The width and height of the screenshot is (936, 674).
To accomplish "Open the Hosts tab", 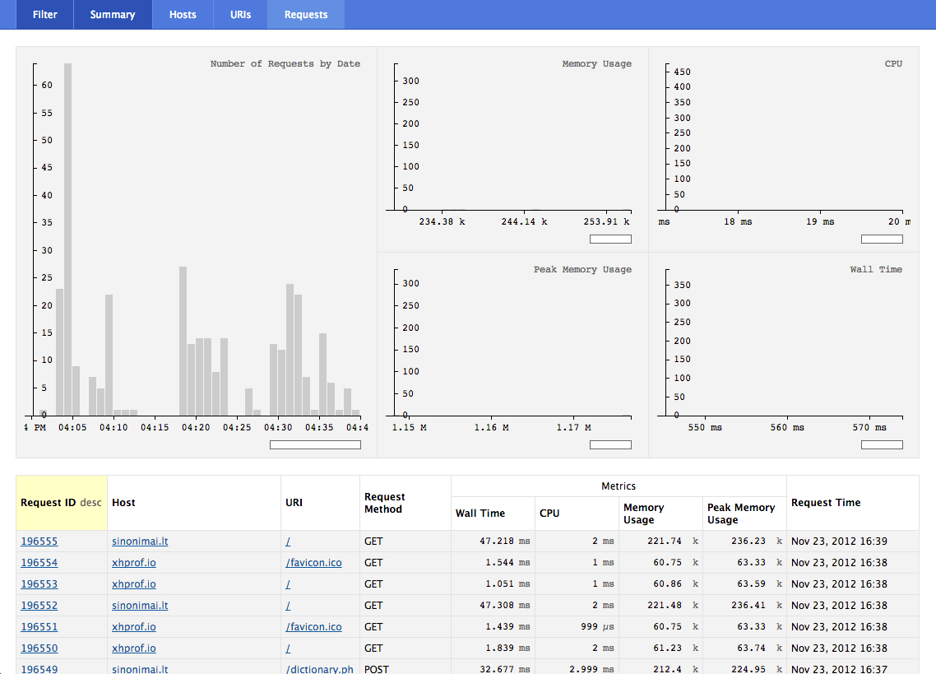I will [183, 14].
